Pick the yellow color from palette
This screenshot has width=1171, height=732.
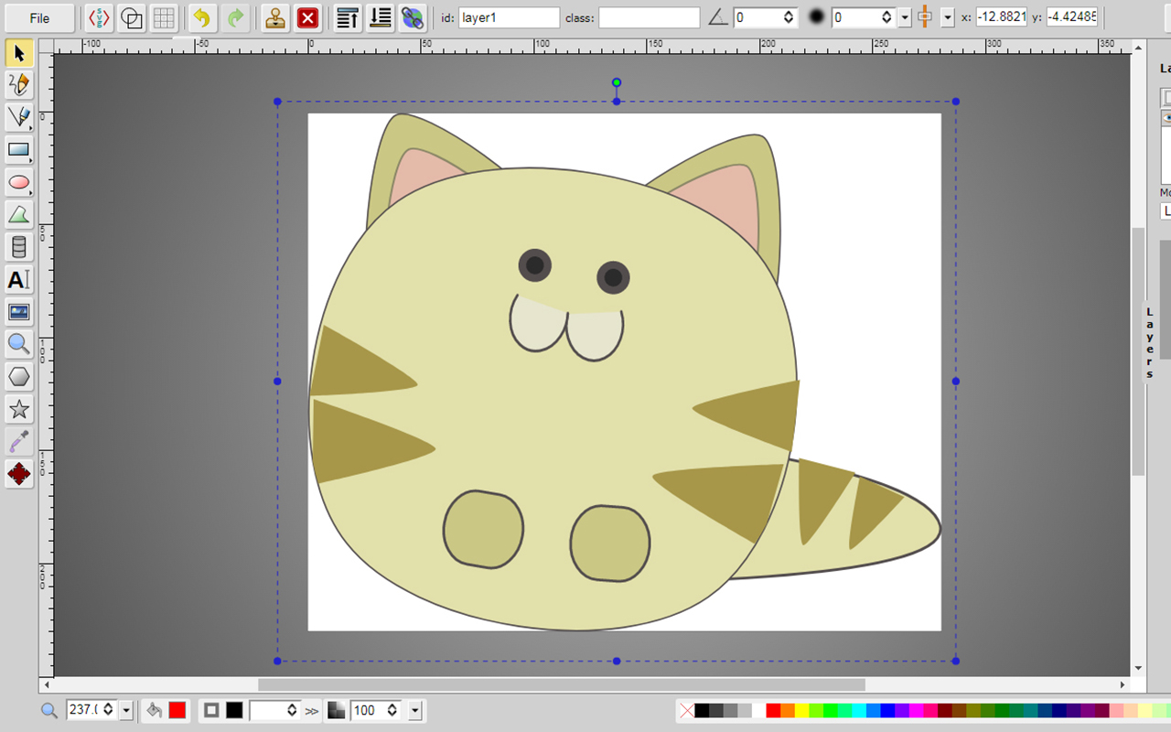(802, 711)
